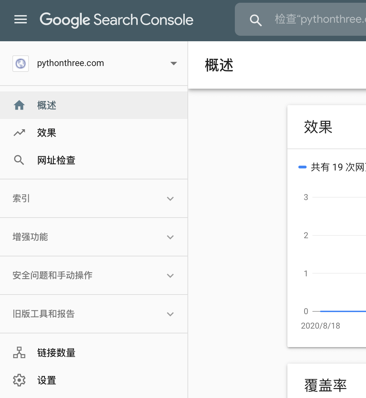This screenshot has height=398, width=366.
Task: Click the 安全问题和手动操作 label
Action: [x=53, y=275]
